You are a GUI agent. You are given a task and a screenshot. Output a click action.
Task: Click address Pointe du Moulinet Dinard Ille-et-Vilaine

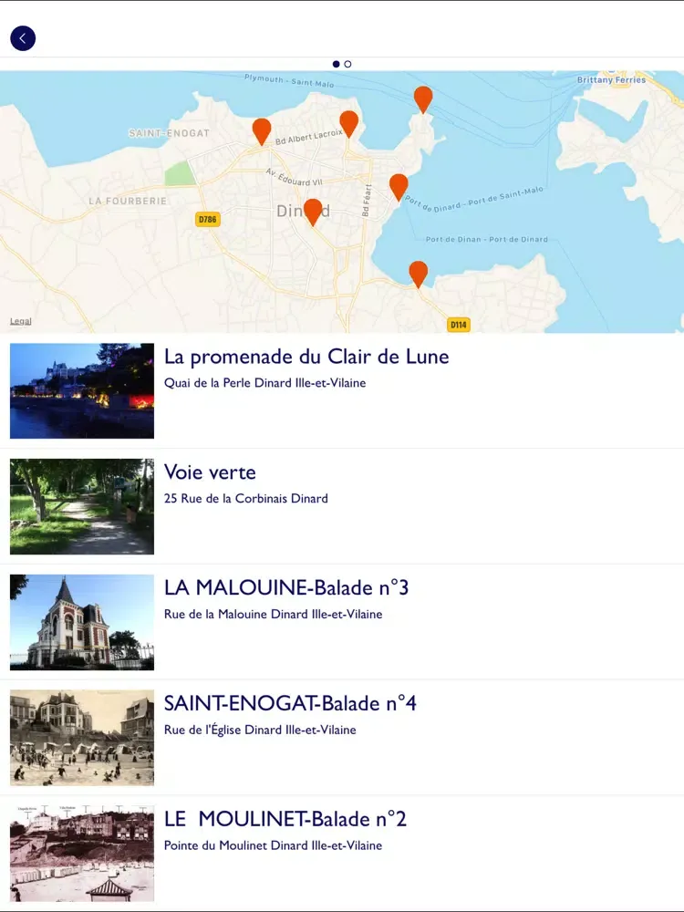pos(273,845)
